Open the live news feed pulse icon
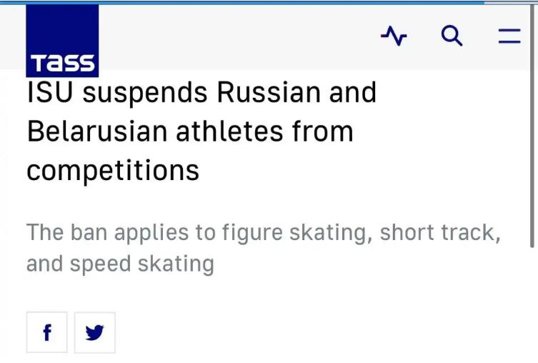The height and width of the screenshot is (363, 538). (394, 36)
